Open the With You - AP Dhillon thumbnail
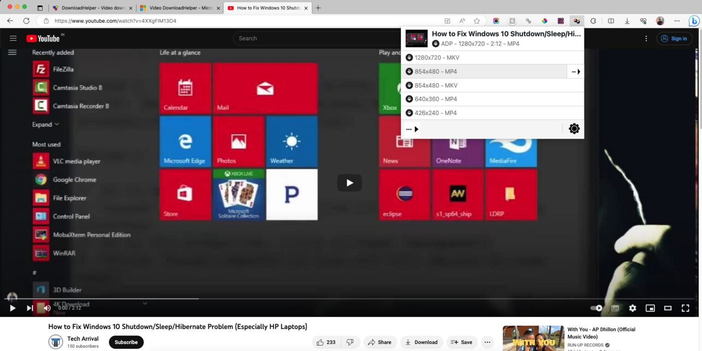This screenshot has width=702, height=351. (x=533, y=338)
